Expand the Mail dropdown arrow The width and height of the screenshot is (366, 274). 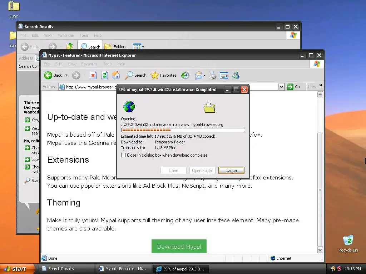point(205,75)
